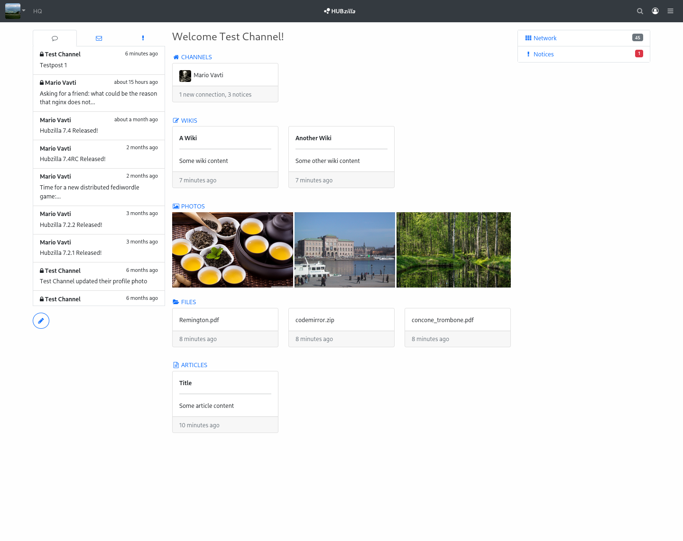Open the Network link in sidebar

click(x=545, y=38)
